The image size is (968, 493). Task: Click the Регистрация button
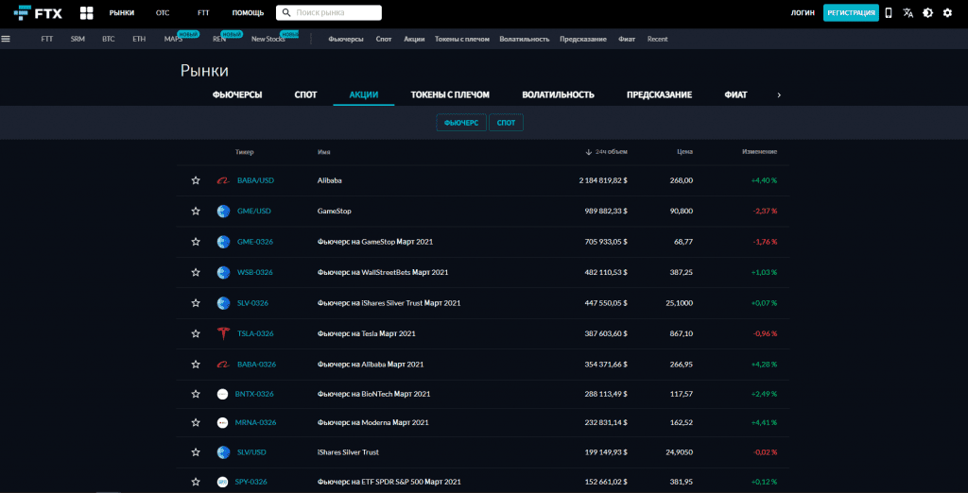[851, 13]
